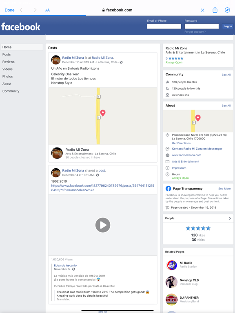Click Arts & Entertainment category link
The height and width of the screenshot is (313, 235).
click(186, 161)
